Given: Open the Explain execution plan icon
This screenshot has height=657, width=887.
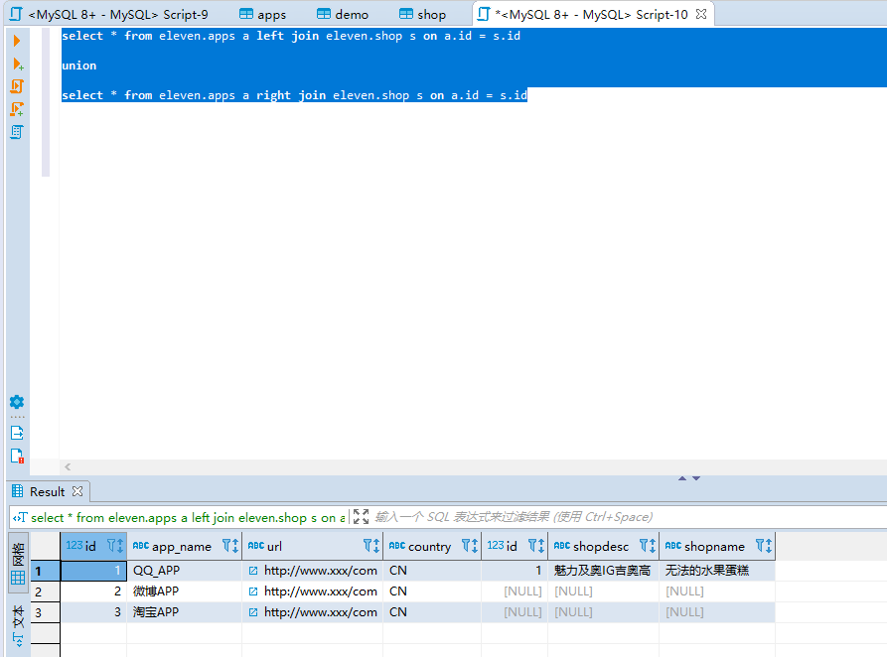Looking at the screenshot, I should [16, 132].
